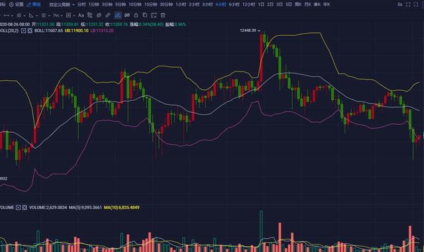
Task: Click the BOLL:11607.65 middle band value
Action: pos(48,31)
